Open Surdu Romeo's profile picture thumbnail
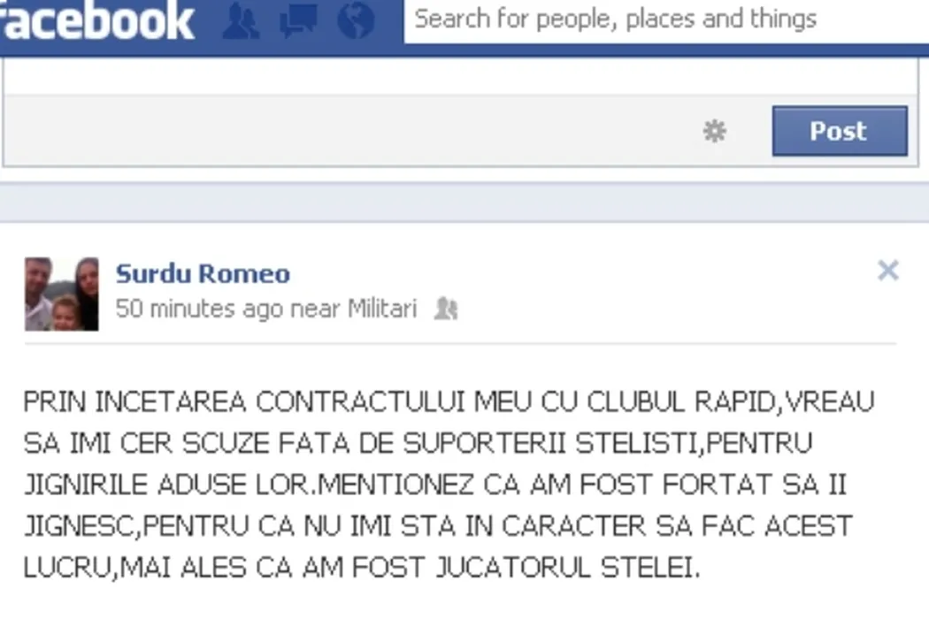This screenshot has width=929, height=619. (62, 294)
